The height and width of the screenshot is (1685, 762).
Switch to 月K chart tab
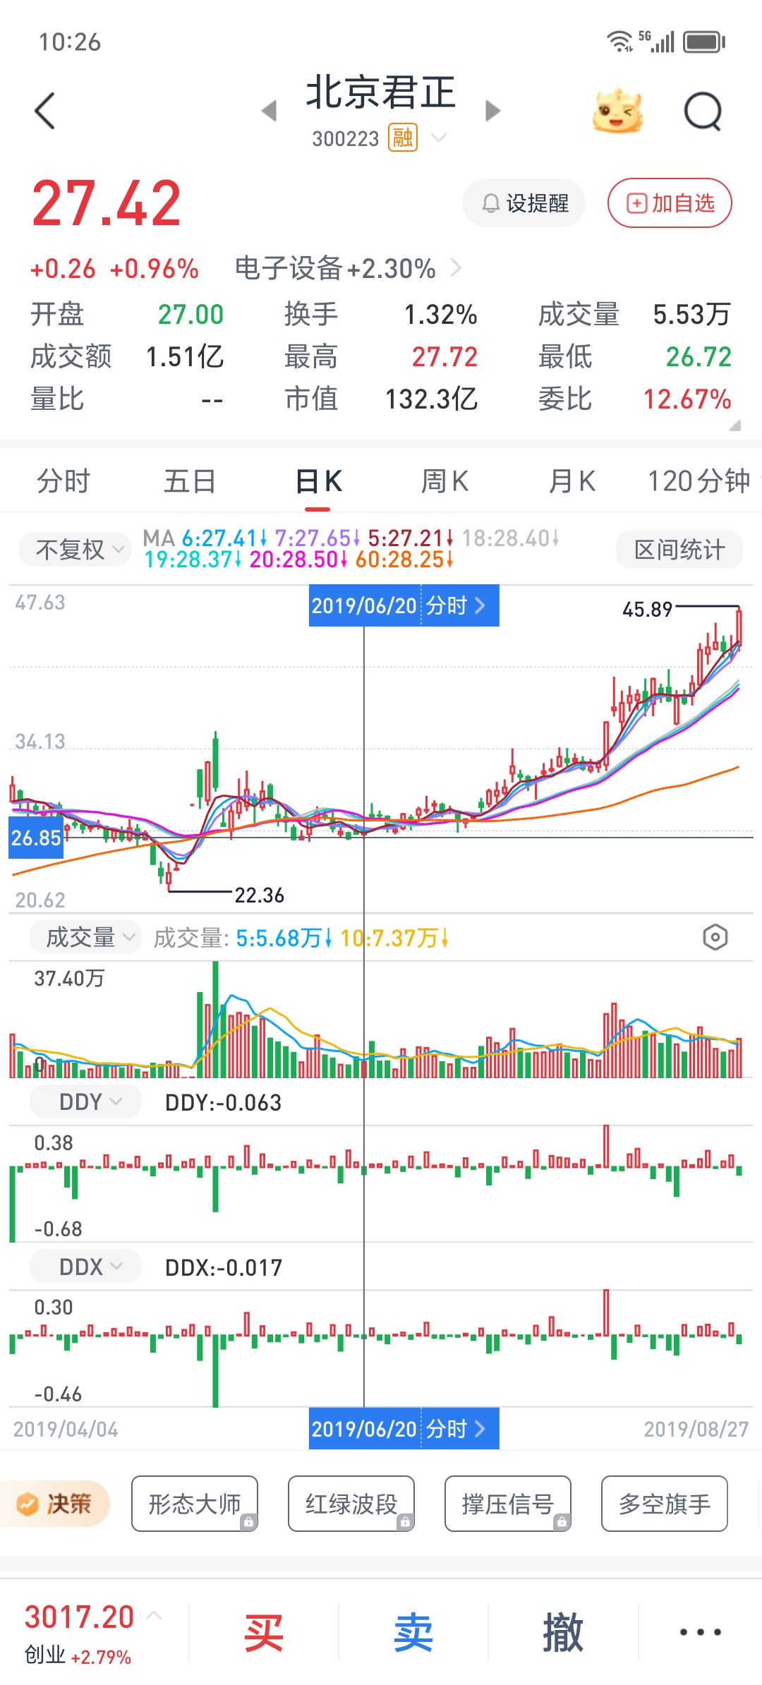click(572, 481)
